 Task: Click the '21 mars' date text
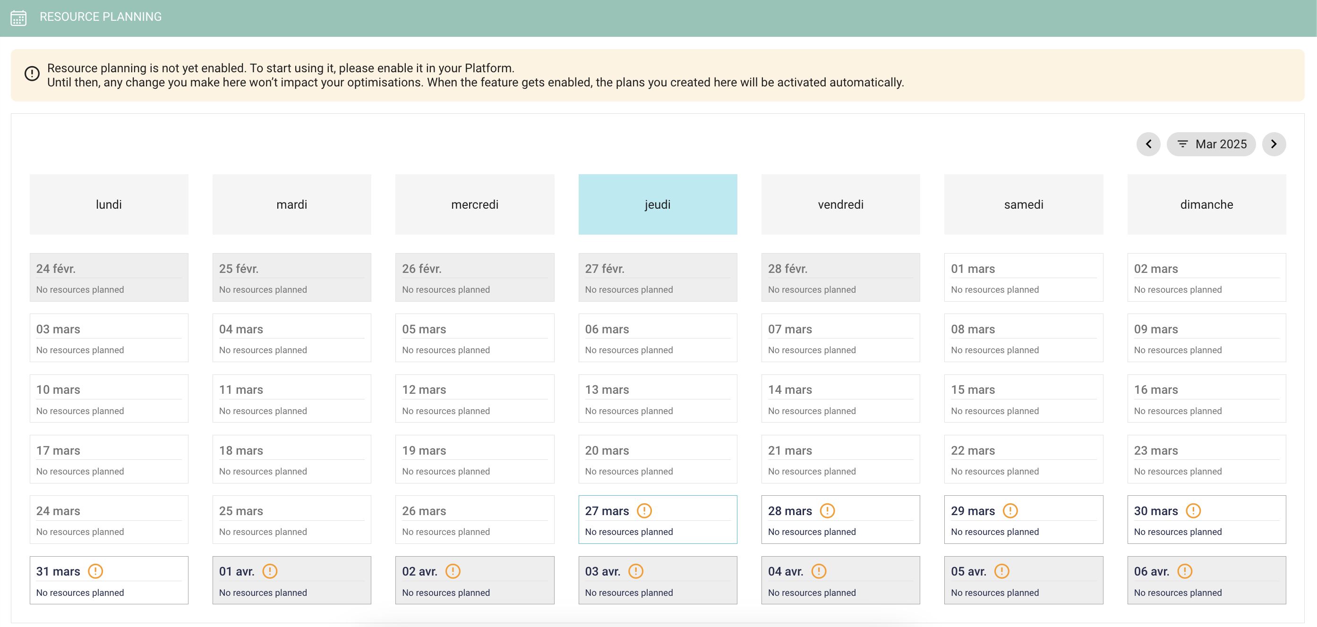(790, 451)
